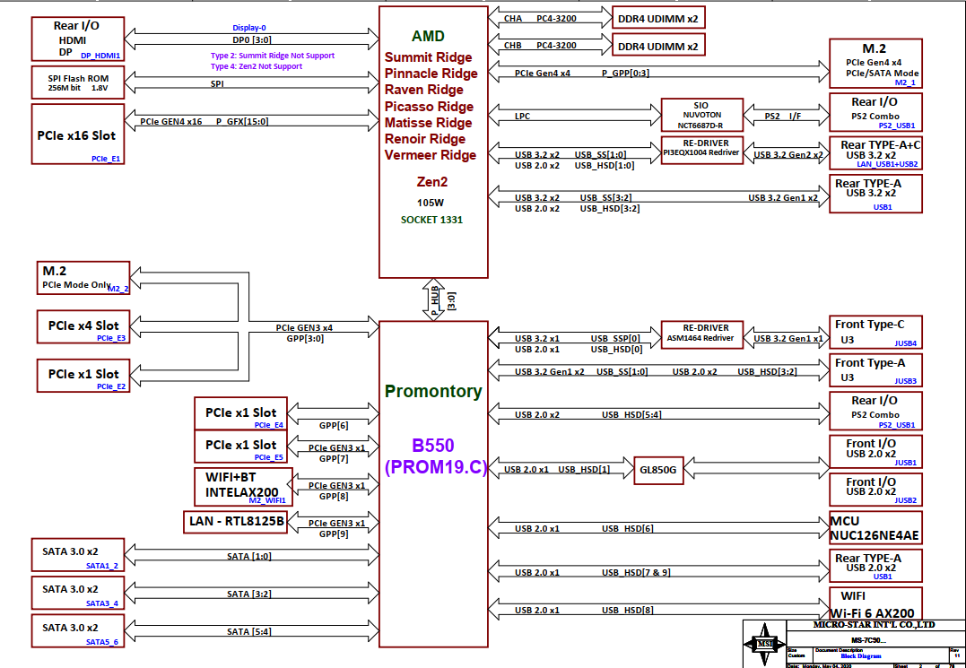Viewport: 966px width, 668px height.
Task: Click "Pinnacle Ridge" in the AMD block
Action: pyautogui.click(x=431, y=74)
